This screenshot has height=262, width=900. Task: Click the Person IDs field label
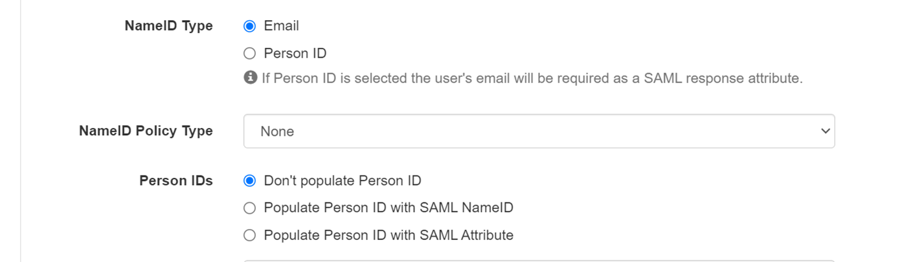176,181
